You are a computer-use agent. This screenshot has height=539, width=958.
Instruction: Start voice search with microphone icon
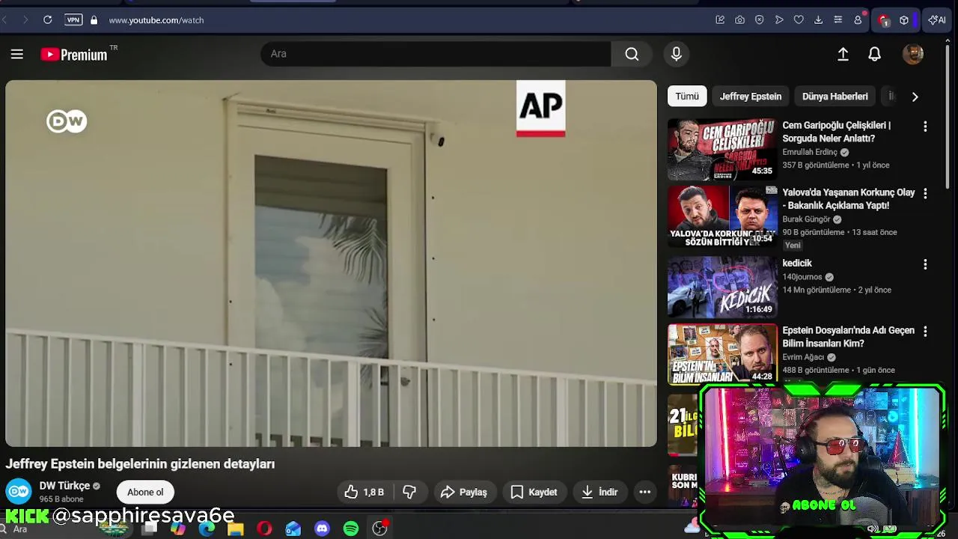click(677, 54)
